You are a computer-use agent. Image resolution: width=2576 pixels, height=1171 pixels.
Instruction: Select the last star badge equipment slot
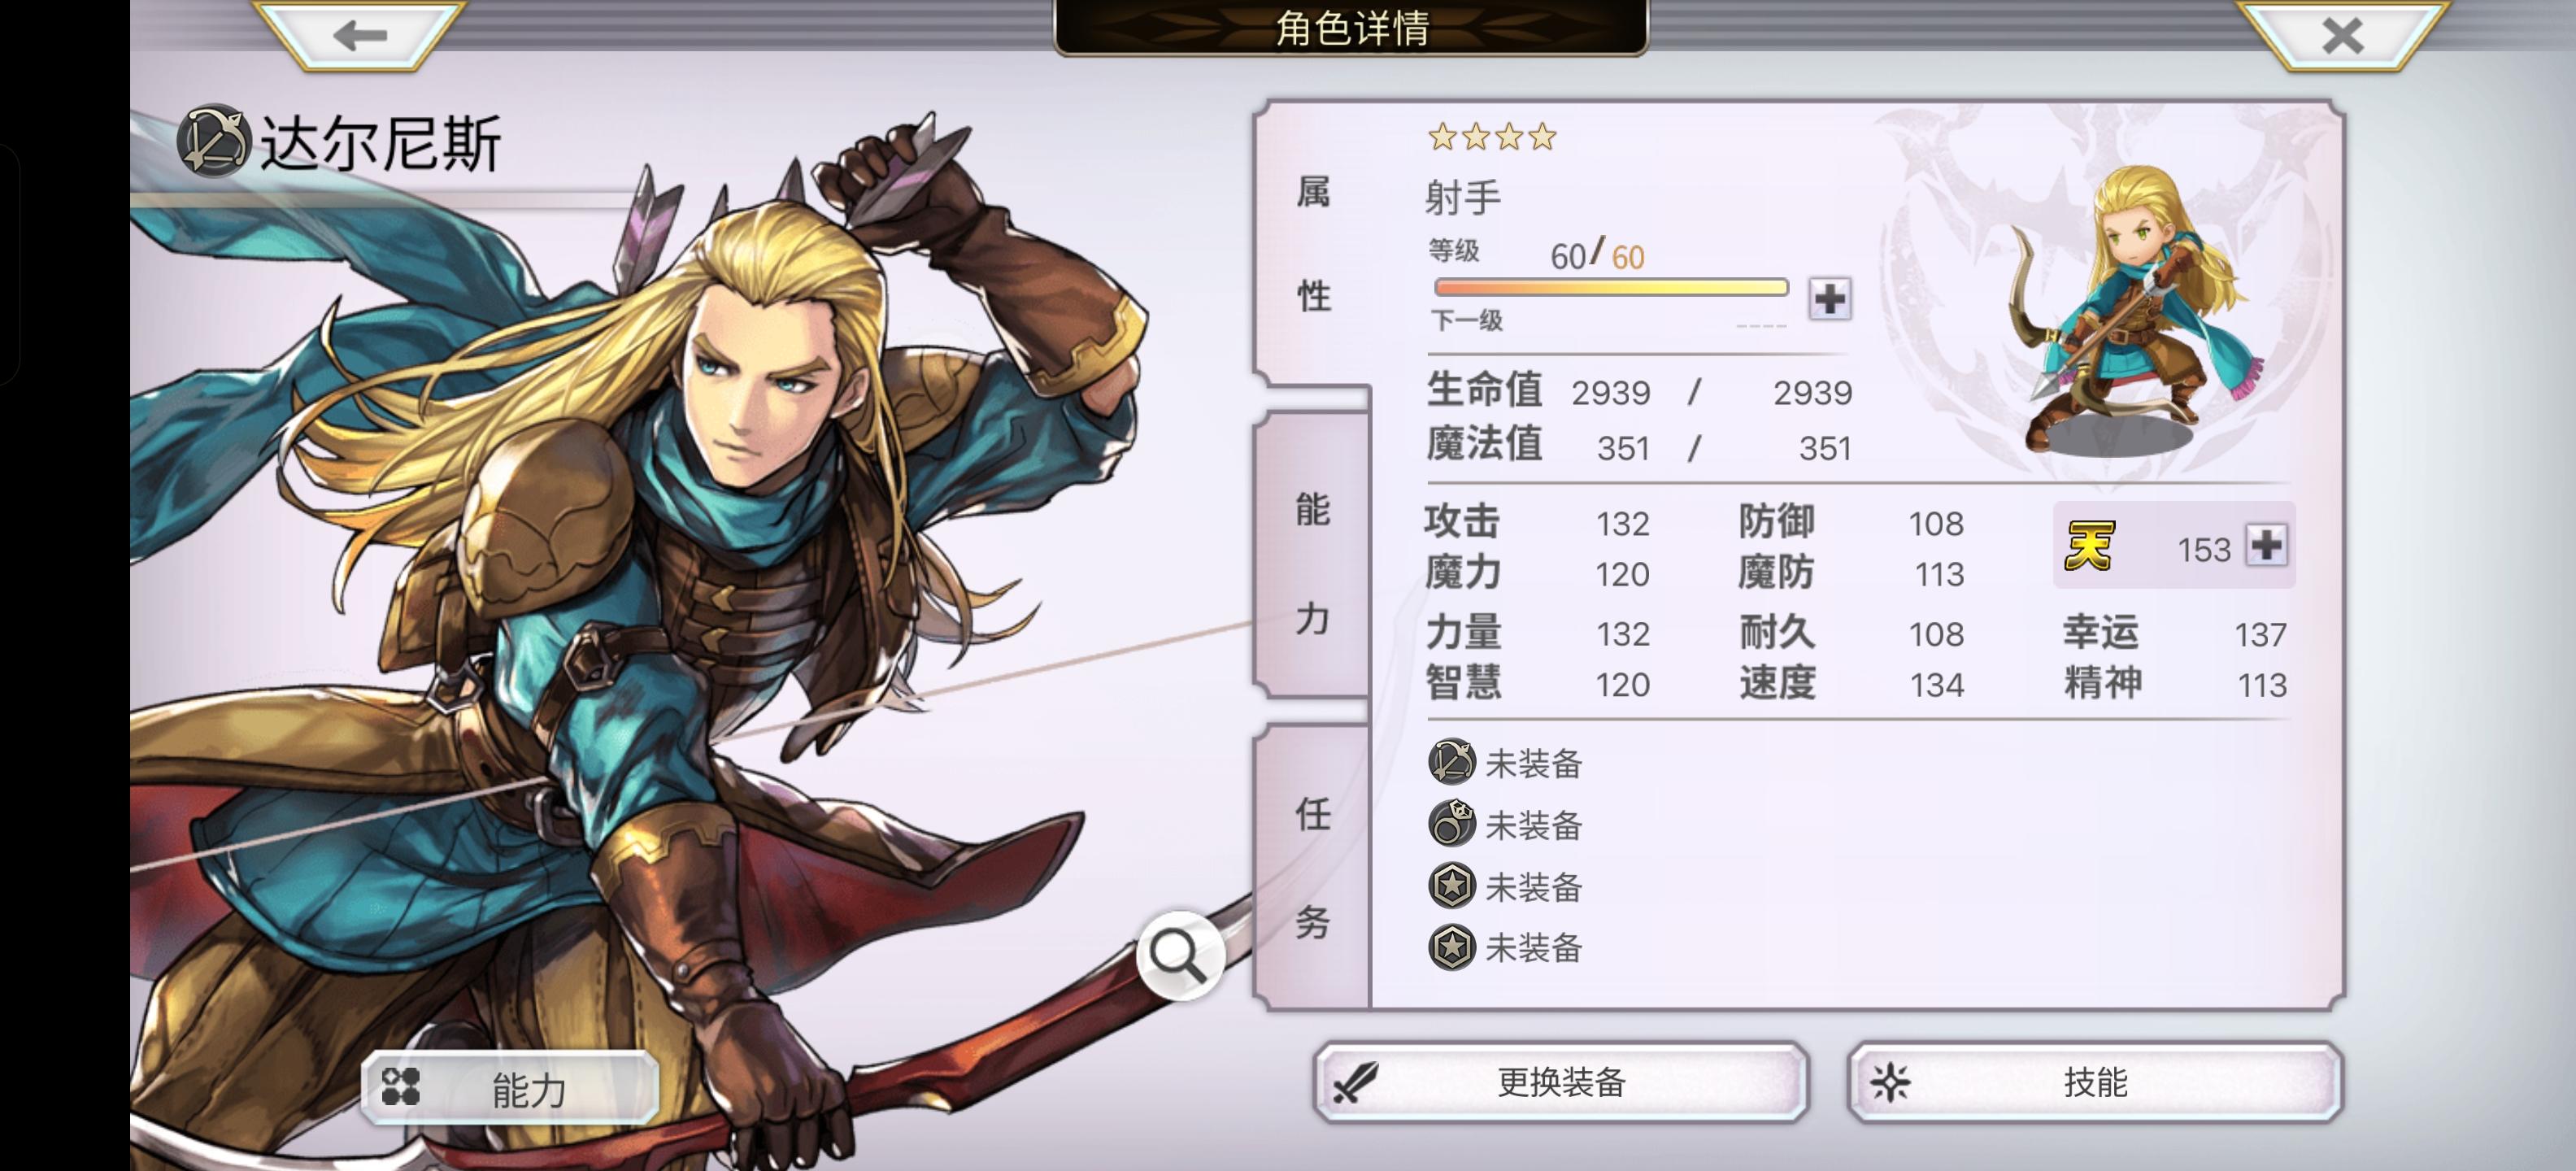click(1451, 947)
